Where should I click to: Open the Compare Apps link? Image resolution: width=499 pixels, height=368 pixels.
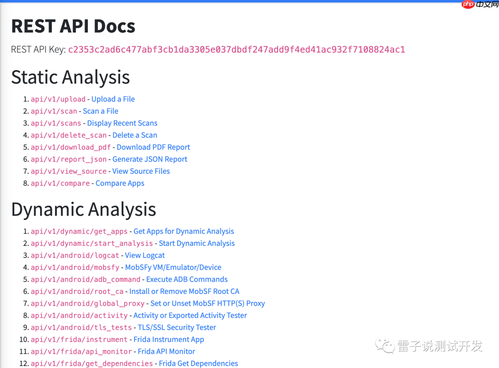120,184
